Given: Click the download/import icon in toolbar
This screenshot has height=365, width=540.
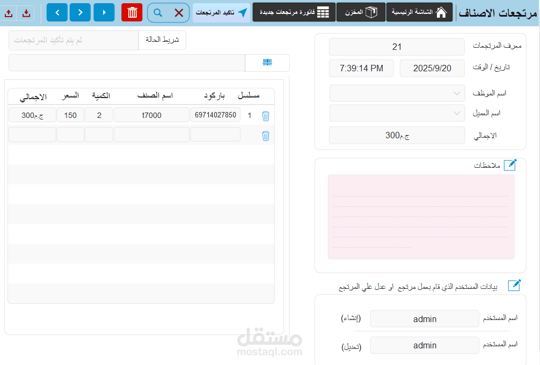Looking at the screenshot, I should [x=26, y=13].
